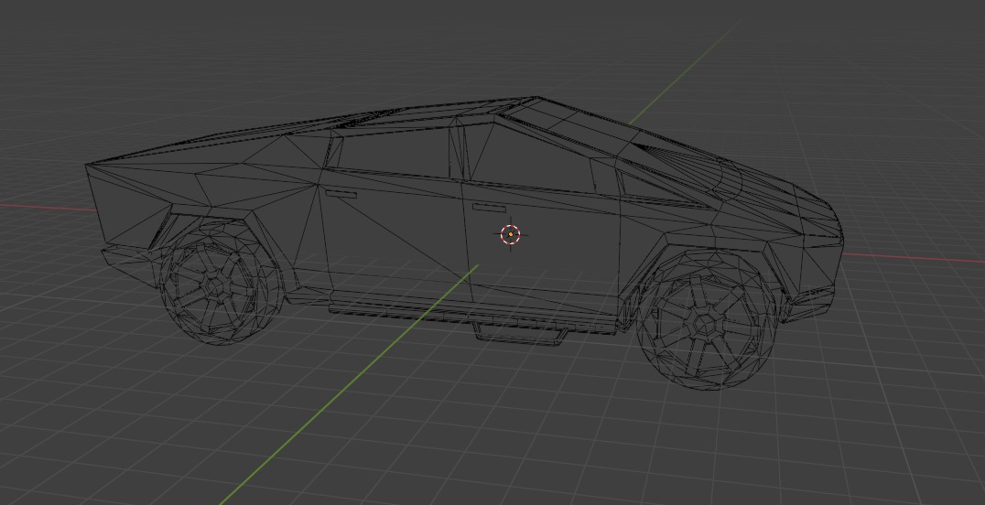Select the side step beneath the car body
This screenshot has width=985, height=505.
point(520,336)
